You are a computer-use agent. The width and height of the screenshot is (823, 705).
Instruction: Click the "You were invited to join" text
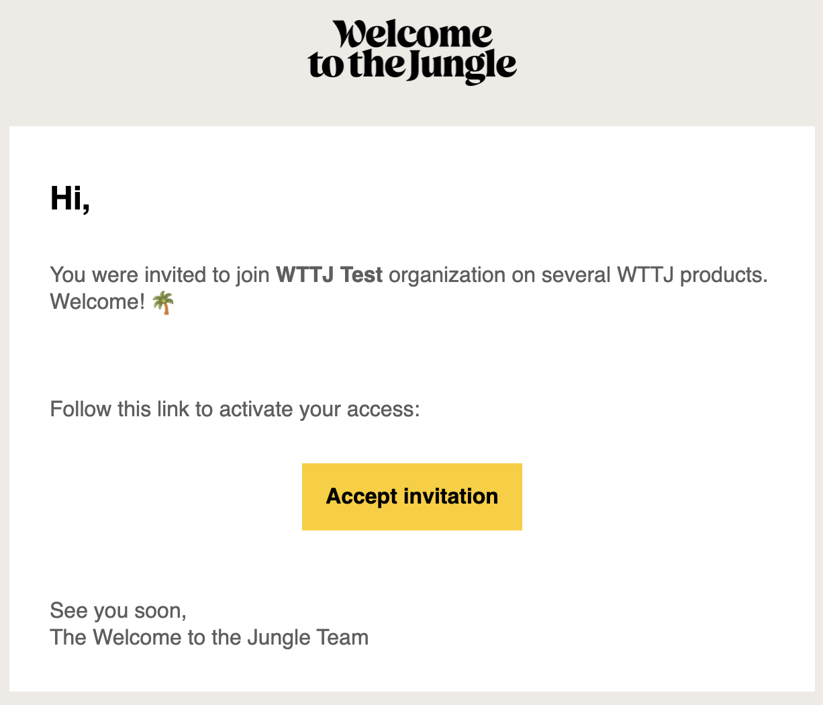coord(160,275)
